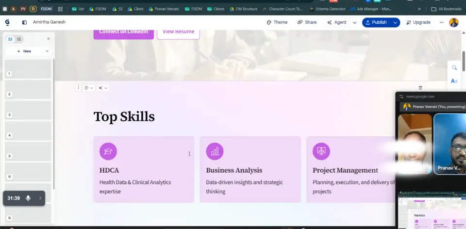
Task: Click the PV profile bookmark icon
Action: (x=23, y=9)
